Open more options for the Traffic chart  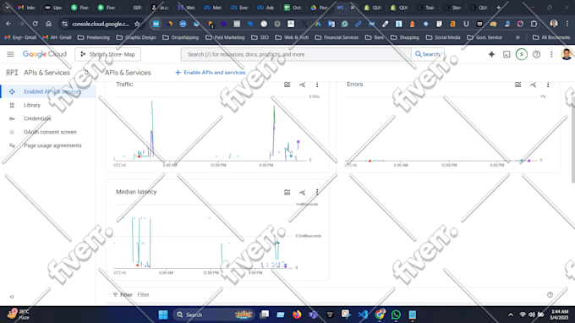click(317, 85)
